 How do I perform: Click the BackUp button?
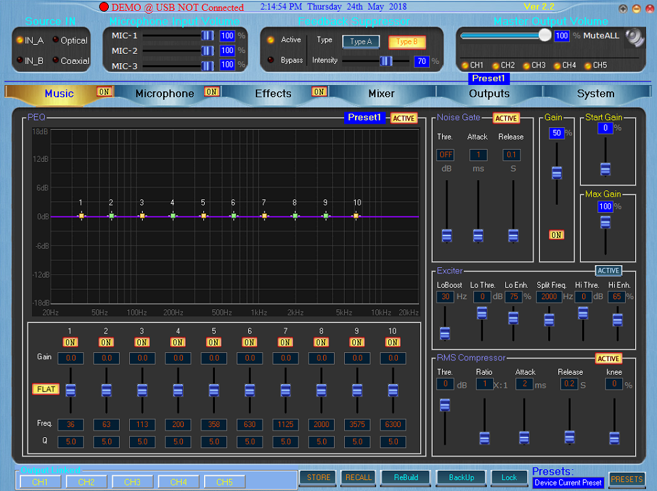point(461,477)
